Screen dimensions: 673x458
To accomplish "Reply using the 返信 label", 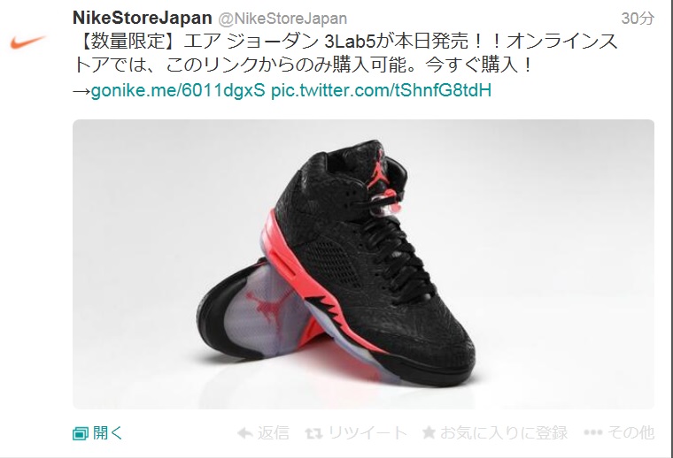I will 273,432.
